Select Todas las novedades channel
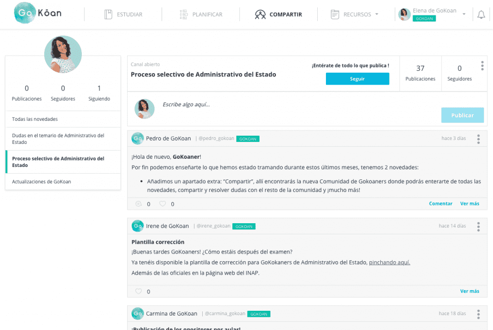Screen dimensions: 493x330 pos(63,119)
